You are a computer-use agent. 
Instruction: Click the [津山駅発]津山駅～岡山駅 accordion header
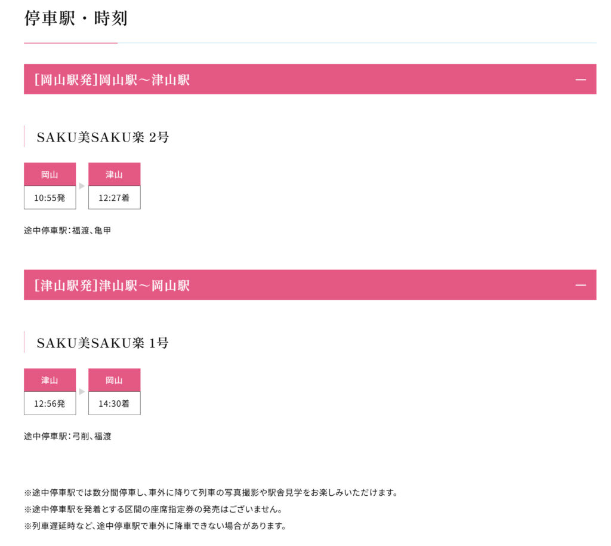(310, 285)
